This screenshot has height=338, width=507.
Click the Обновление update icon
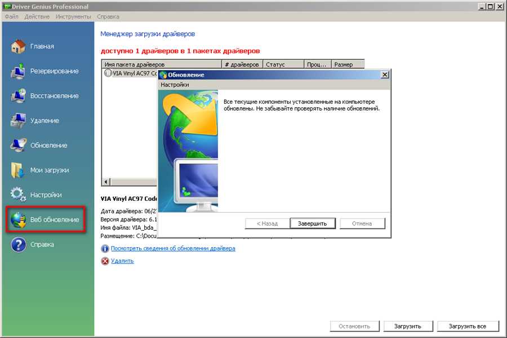[18, 145]
